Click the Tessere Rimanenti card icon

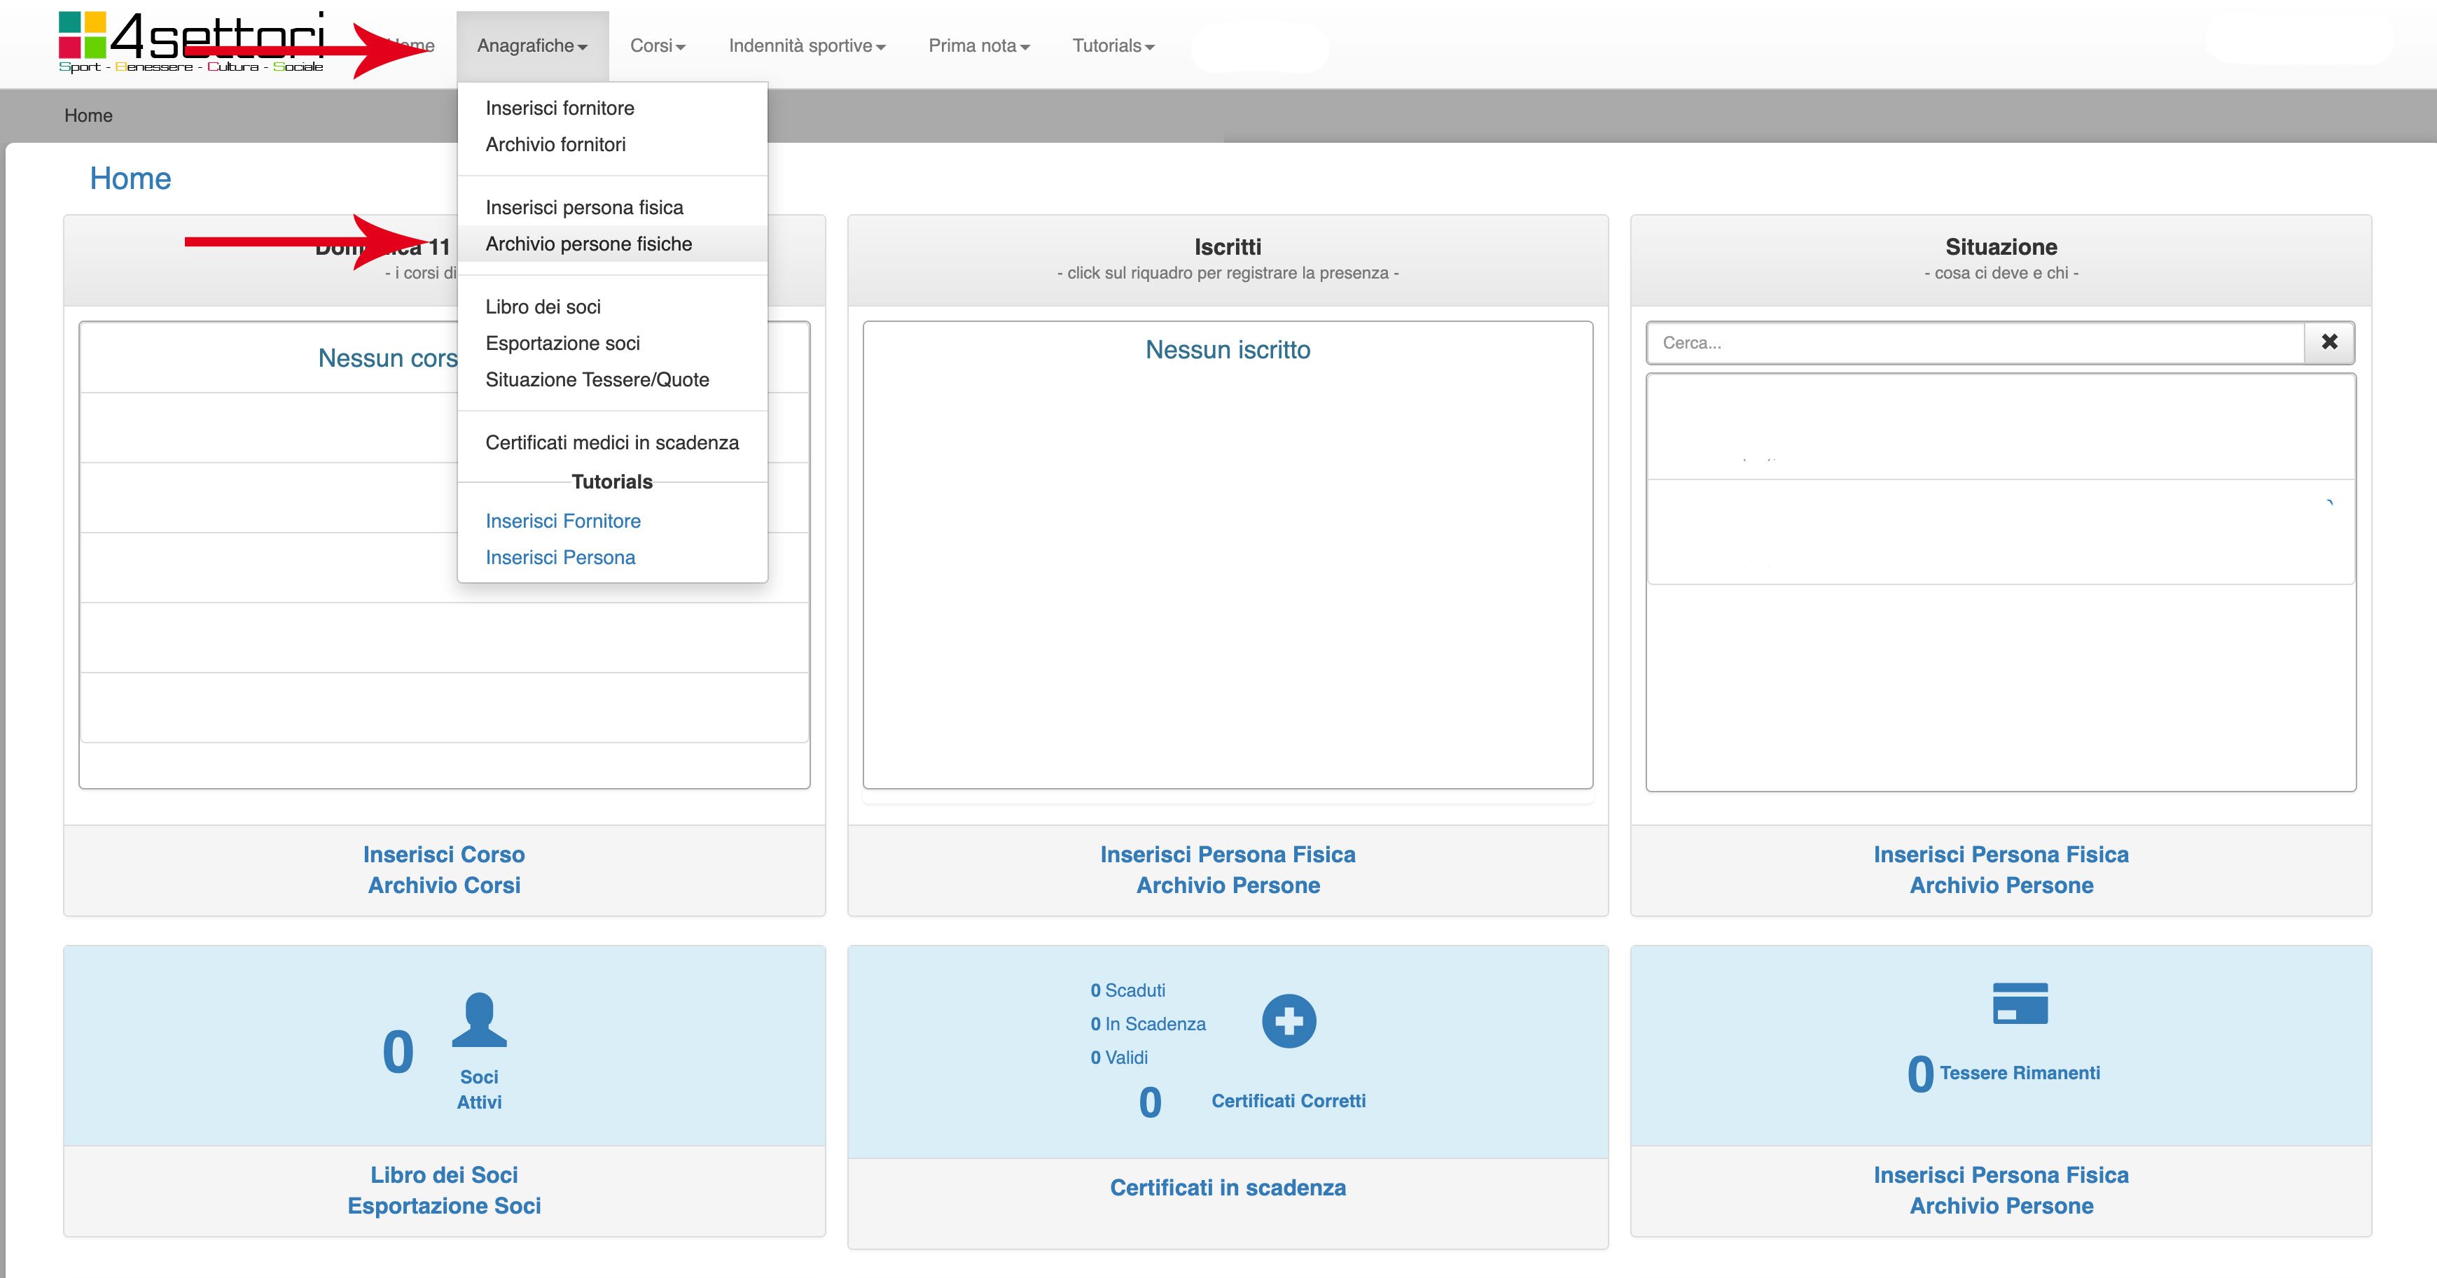pos(2020,1003)
